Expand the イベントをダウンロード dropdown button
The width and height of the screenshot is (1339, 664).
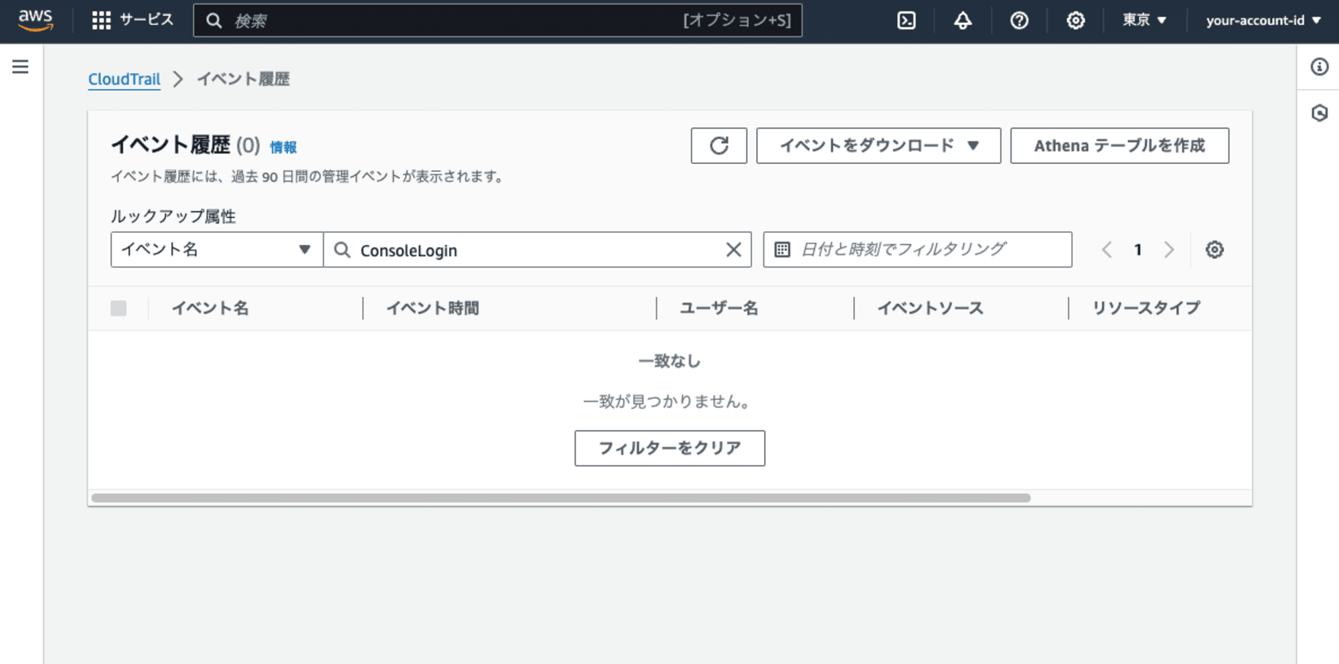(878, 145)
